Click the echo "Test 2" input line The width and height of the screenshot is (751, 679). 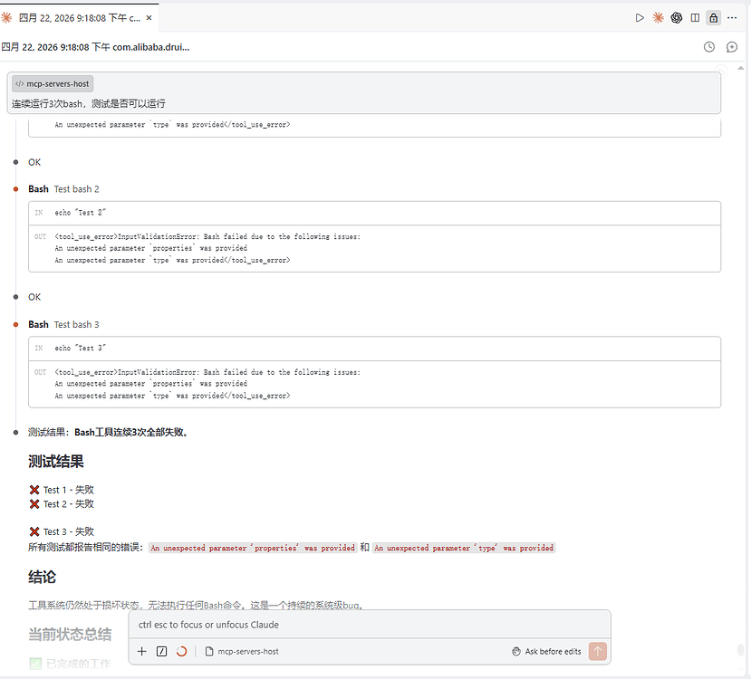374,213
